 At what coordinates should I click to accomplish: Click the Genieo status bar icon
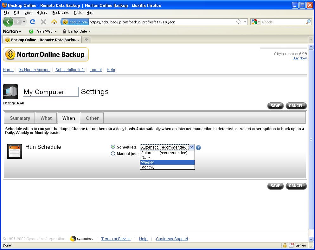(x=291, y=245)
